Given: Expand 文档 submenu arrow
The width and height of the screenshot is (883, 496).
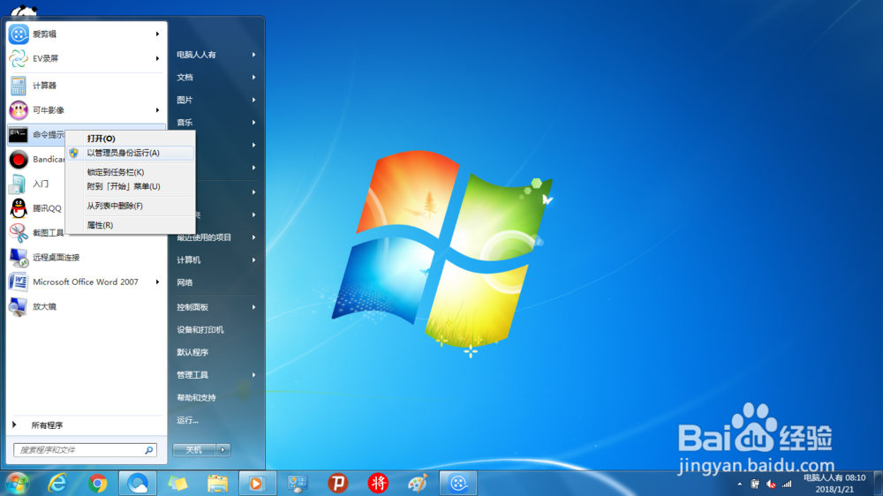Looking at the screenshot, I should coord(254,77).
